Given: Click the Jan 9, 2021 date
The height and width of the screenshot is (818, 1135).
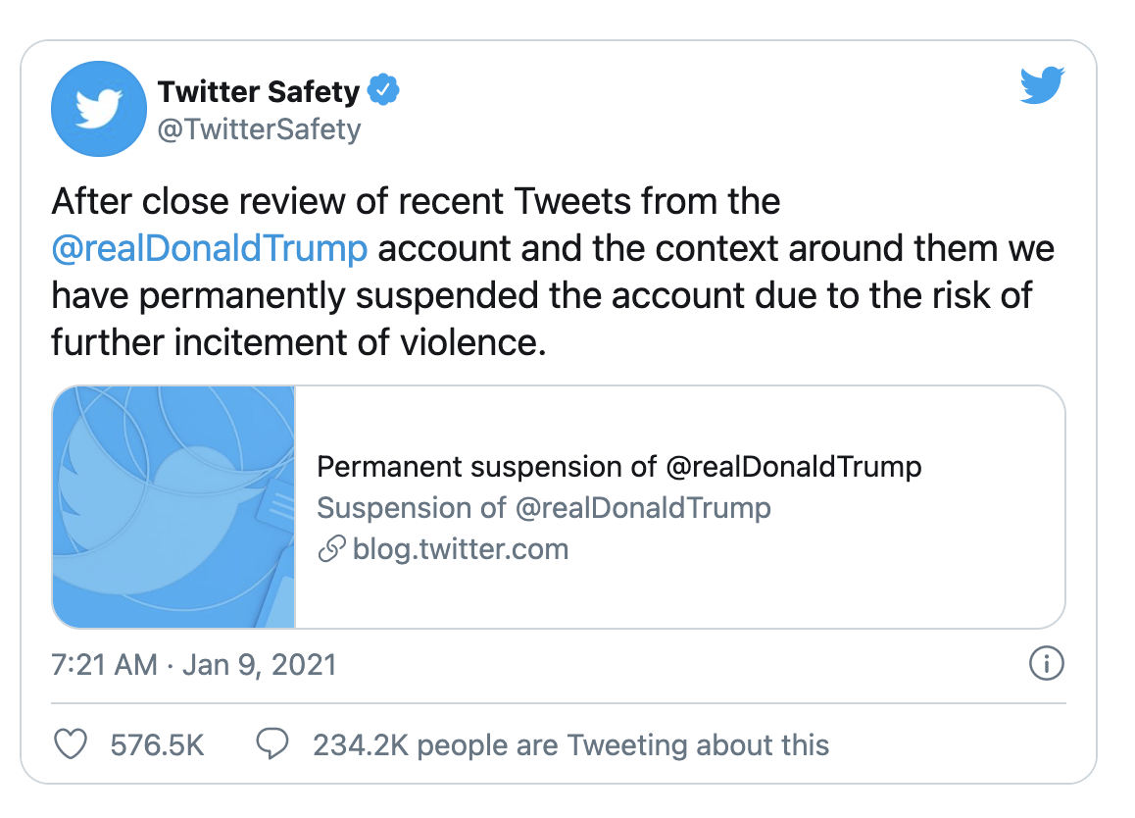Looking at the screenshot, I should pyautogui.click(x=258, y=664).
